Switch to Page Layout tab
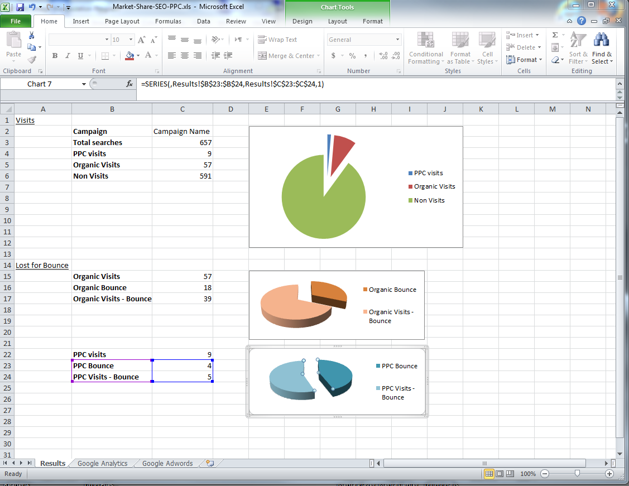The image size is (629, 486). pos(122,21)
